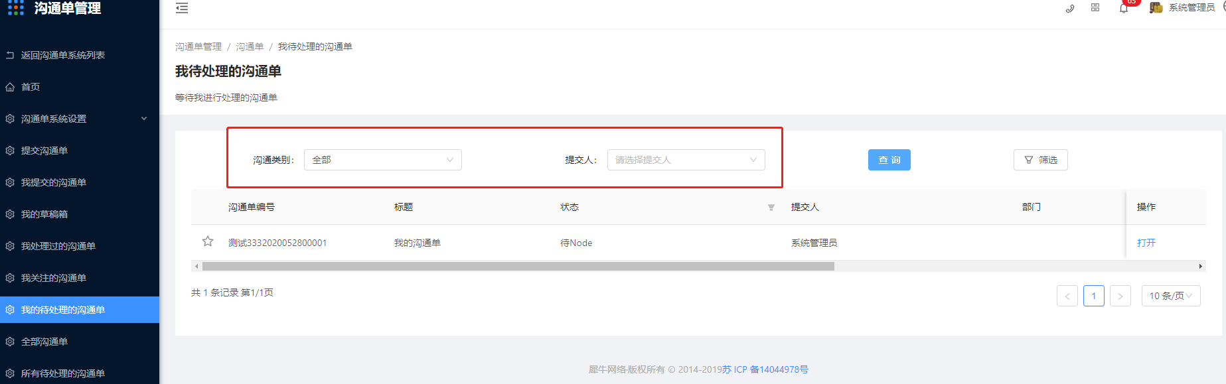The image size is (1226, 384).
Task: Open the 状态 column filter funnel icon
Action: click(x=771, y=208)
